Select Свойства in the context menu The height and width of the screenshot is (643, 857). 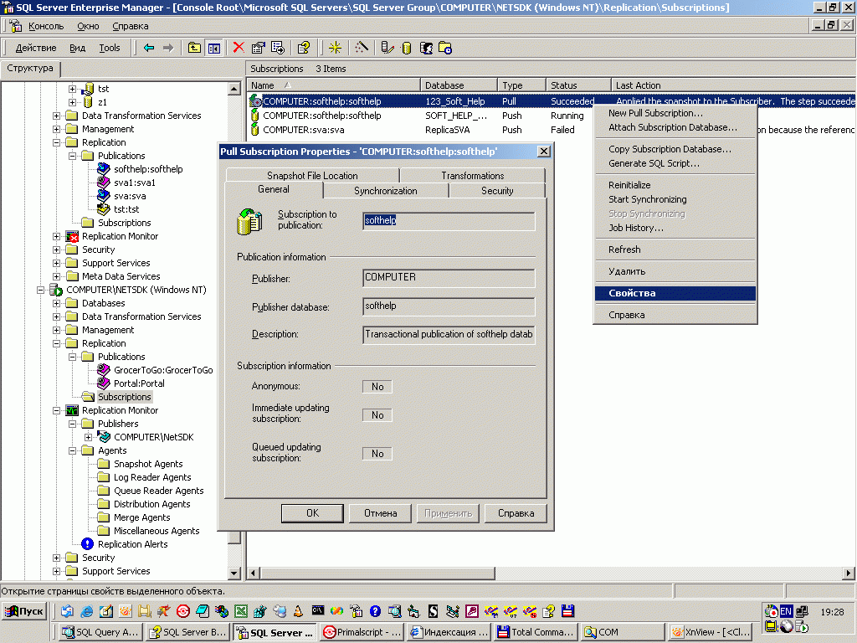coord(675,293)
